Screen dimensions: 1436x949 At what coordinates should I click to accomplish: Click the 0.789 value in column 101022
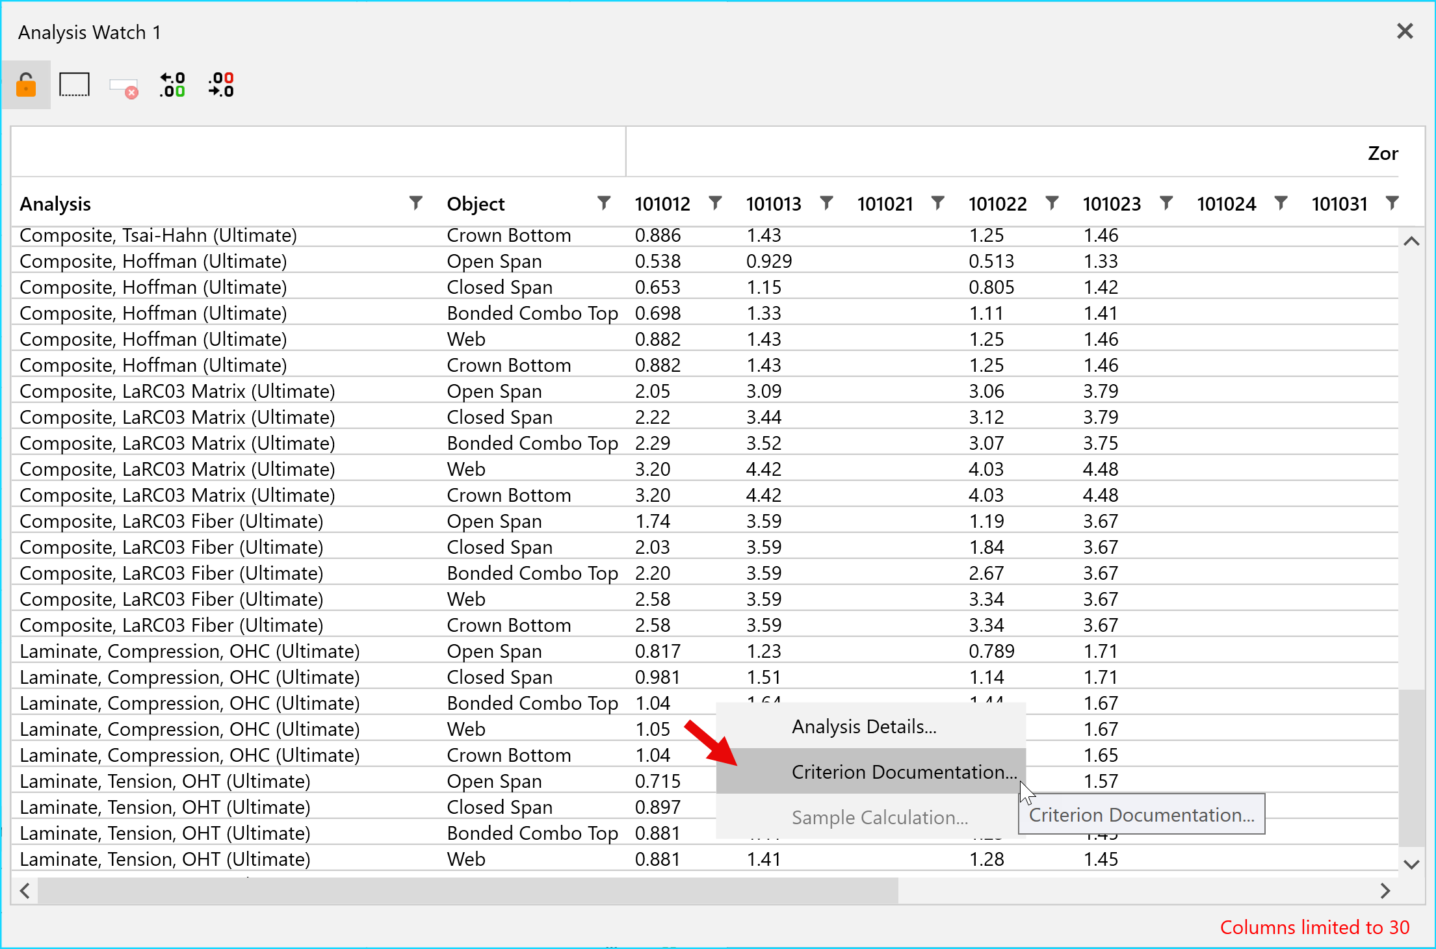991,651
